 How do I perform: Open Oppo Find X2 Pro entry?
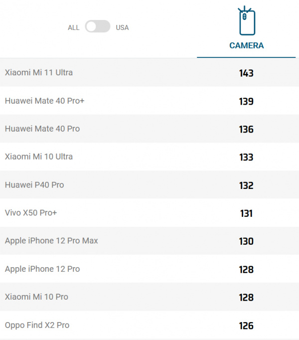pyautogui.click(x=37, y=326)
